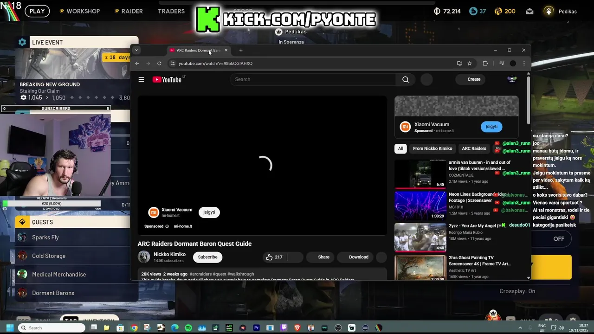This screenshot has height=334, width=594.
Task: Click the Sponsored info icon under video
Action: [167, 226]
